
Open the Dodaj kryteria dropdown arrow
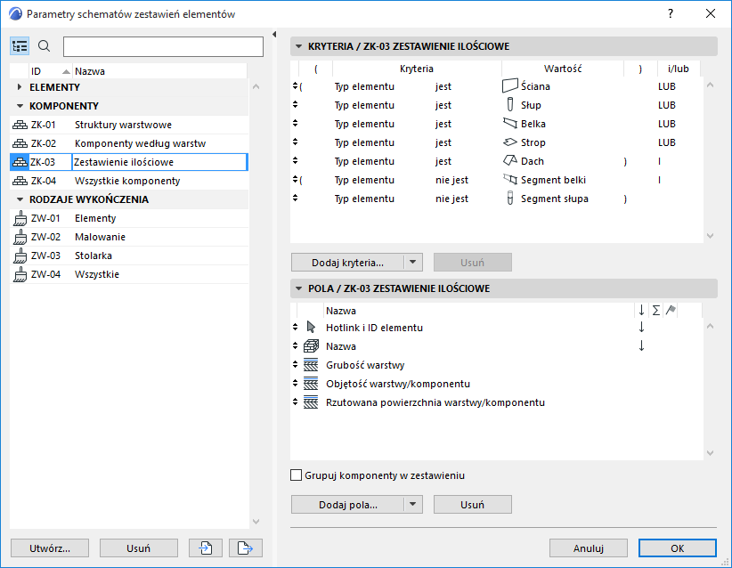[x=411, y=263]
